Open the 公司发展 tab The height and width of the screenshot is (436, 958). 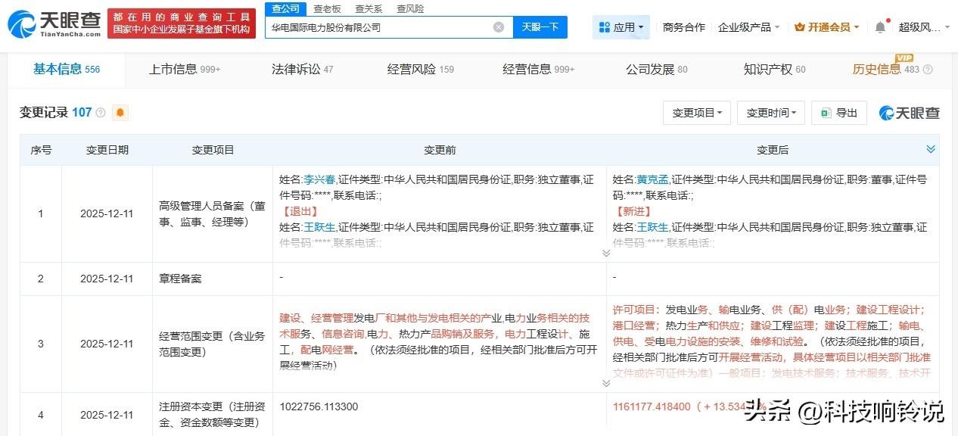click(x=657, y=70)
